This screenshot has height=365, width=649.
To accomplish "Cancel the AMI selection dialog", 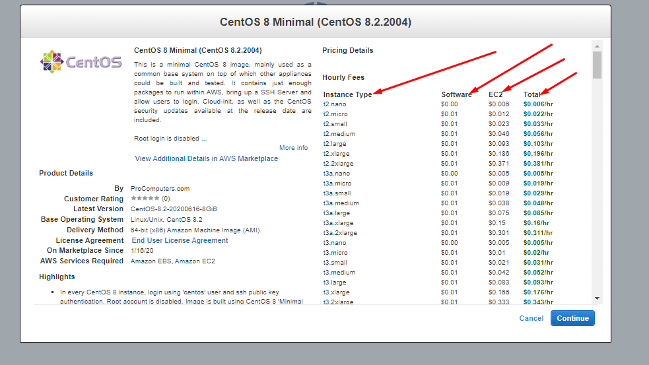I will pyautogui.click(x=531, y=318).
